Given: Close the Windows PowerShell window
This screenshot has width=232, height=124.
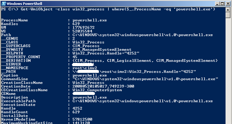Looking at the screenshot, I should click(x=228, y=4).
